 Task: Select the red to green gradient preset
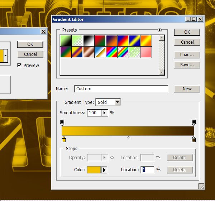coord(100,40)
